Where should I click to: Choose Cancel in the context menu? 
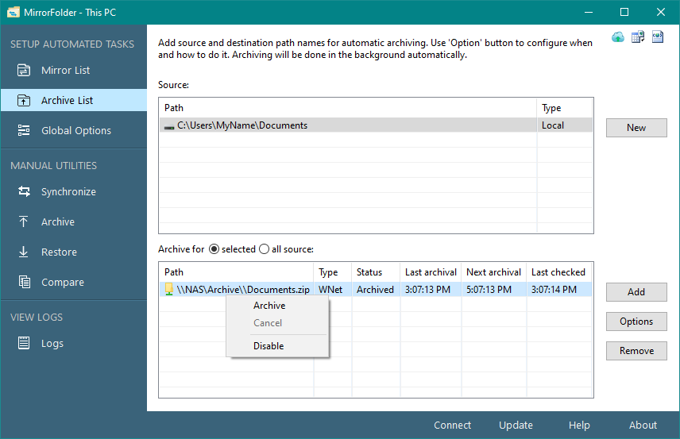tap(277, 323)
